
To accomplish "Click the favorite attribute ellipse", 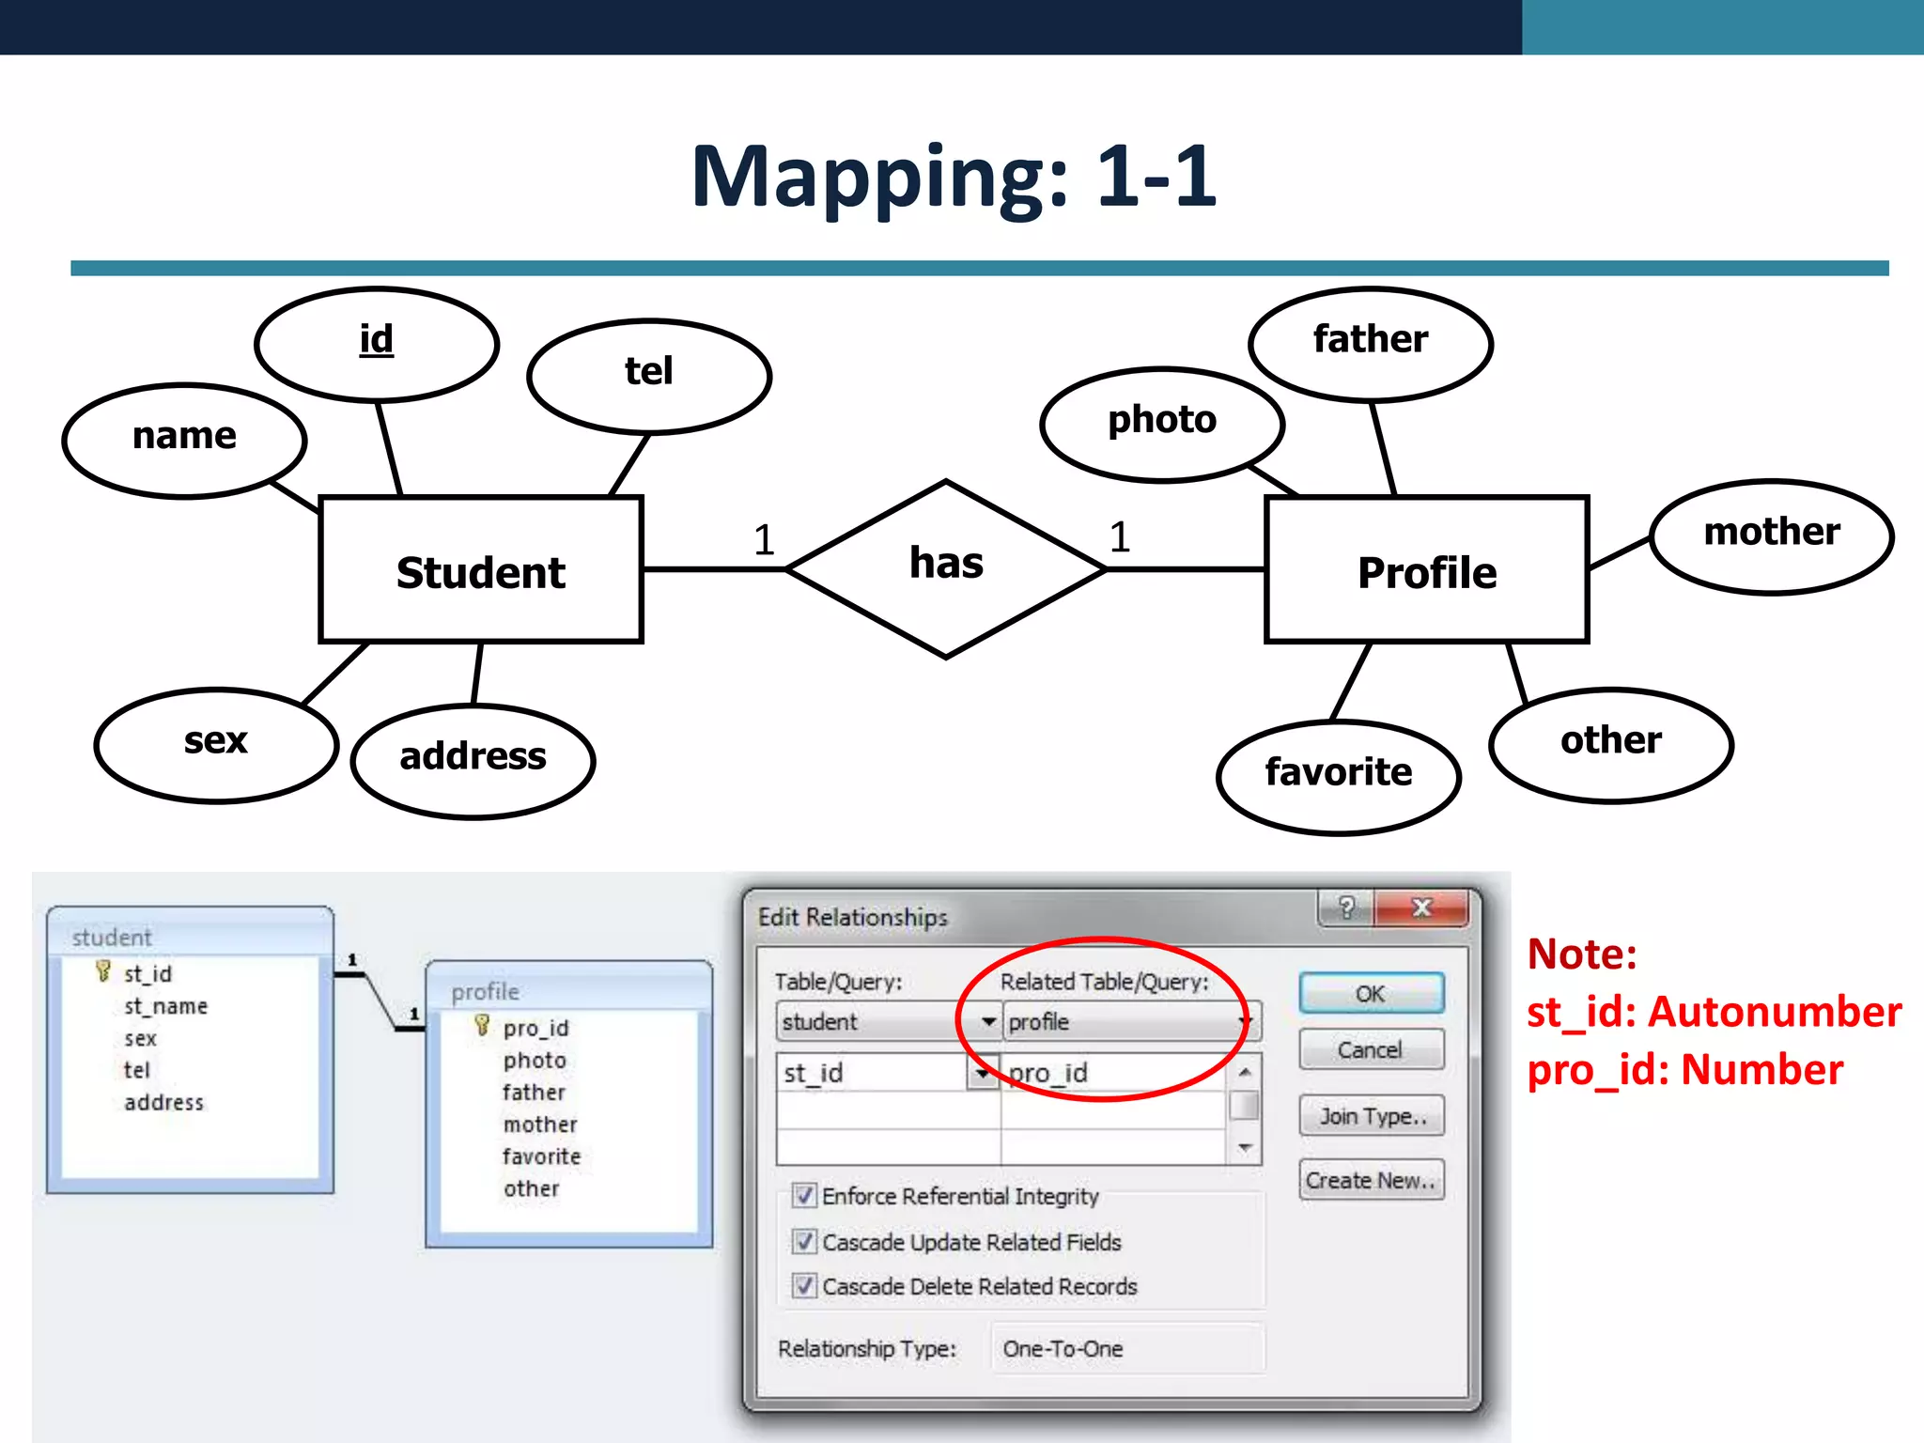I will click(1339, 777).
